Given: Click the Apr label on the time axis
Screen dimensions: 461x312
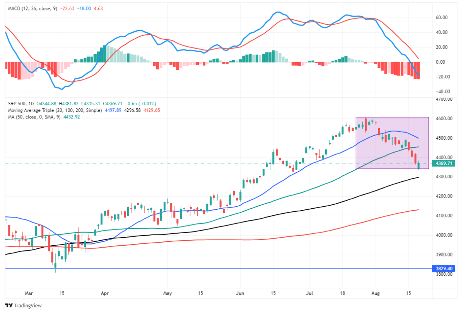Looking at the screenshot, I should point(105,293).
